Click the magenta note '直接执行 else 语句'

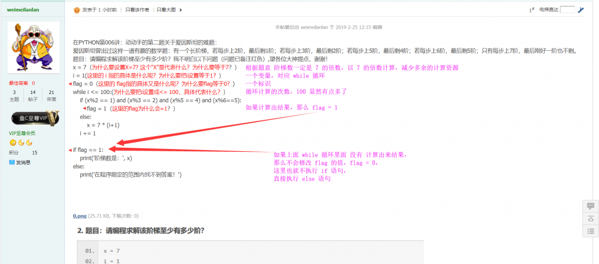pos(302,179)
